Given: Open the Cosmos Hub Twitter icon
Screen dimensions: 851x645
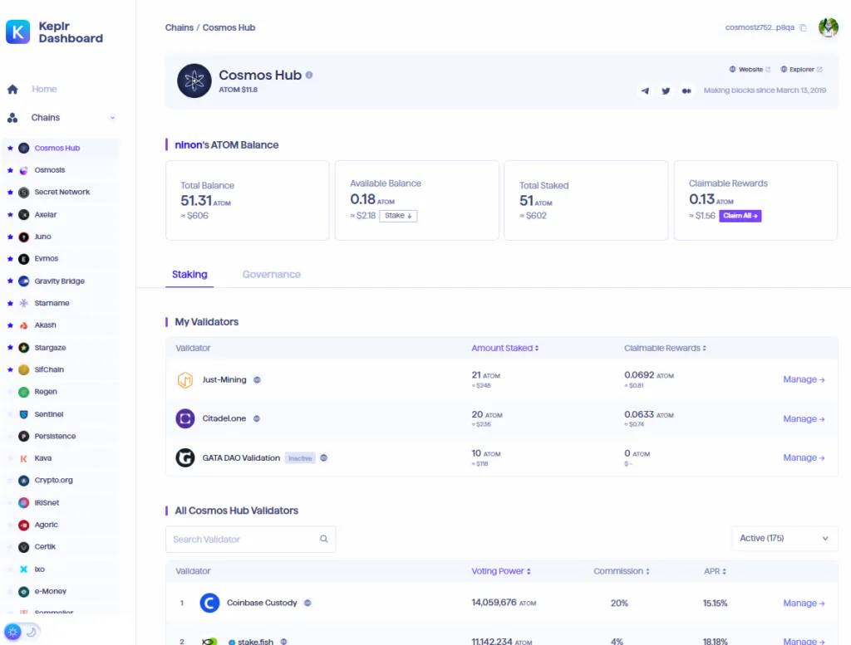Looking at the screenshot, I should [x=666, y=91].
